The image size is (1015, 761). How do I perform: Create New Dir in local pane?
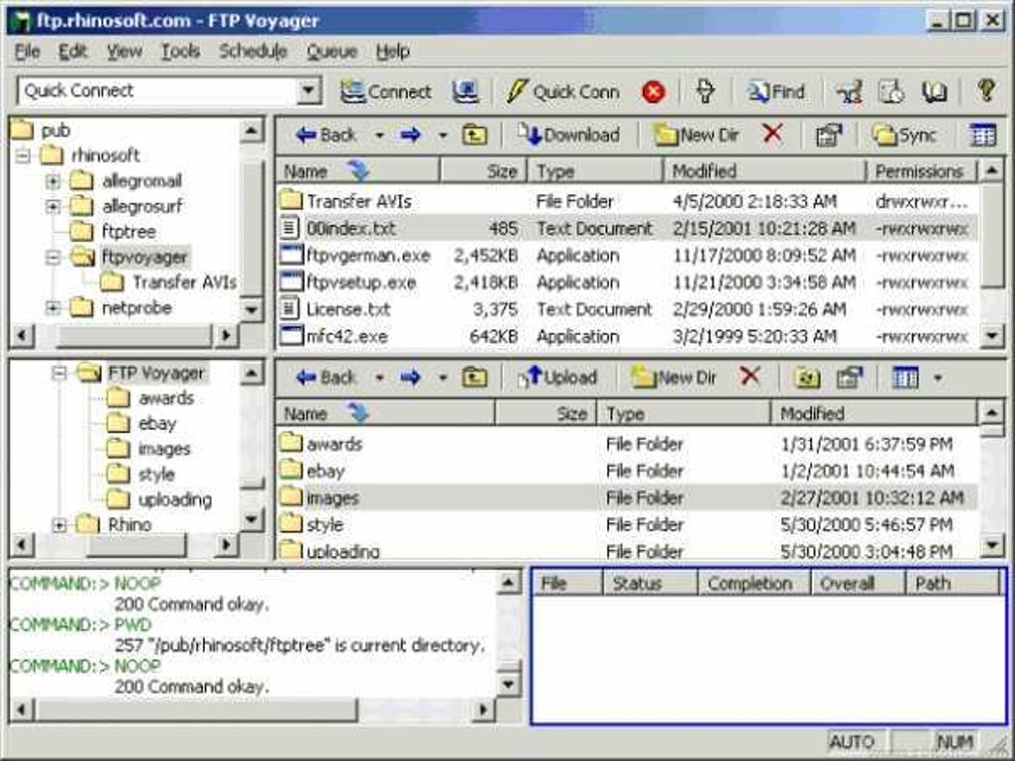point(674,377)
